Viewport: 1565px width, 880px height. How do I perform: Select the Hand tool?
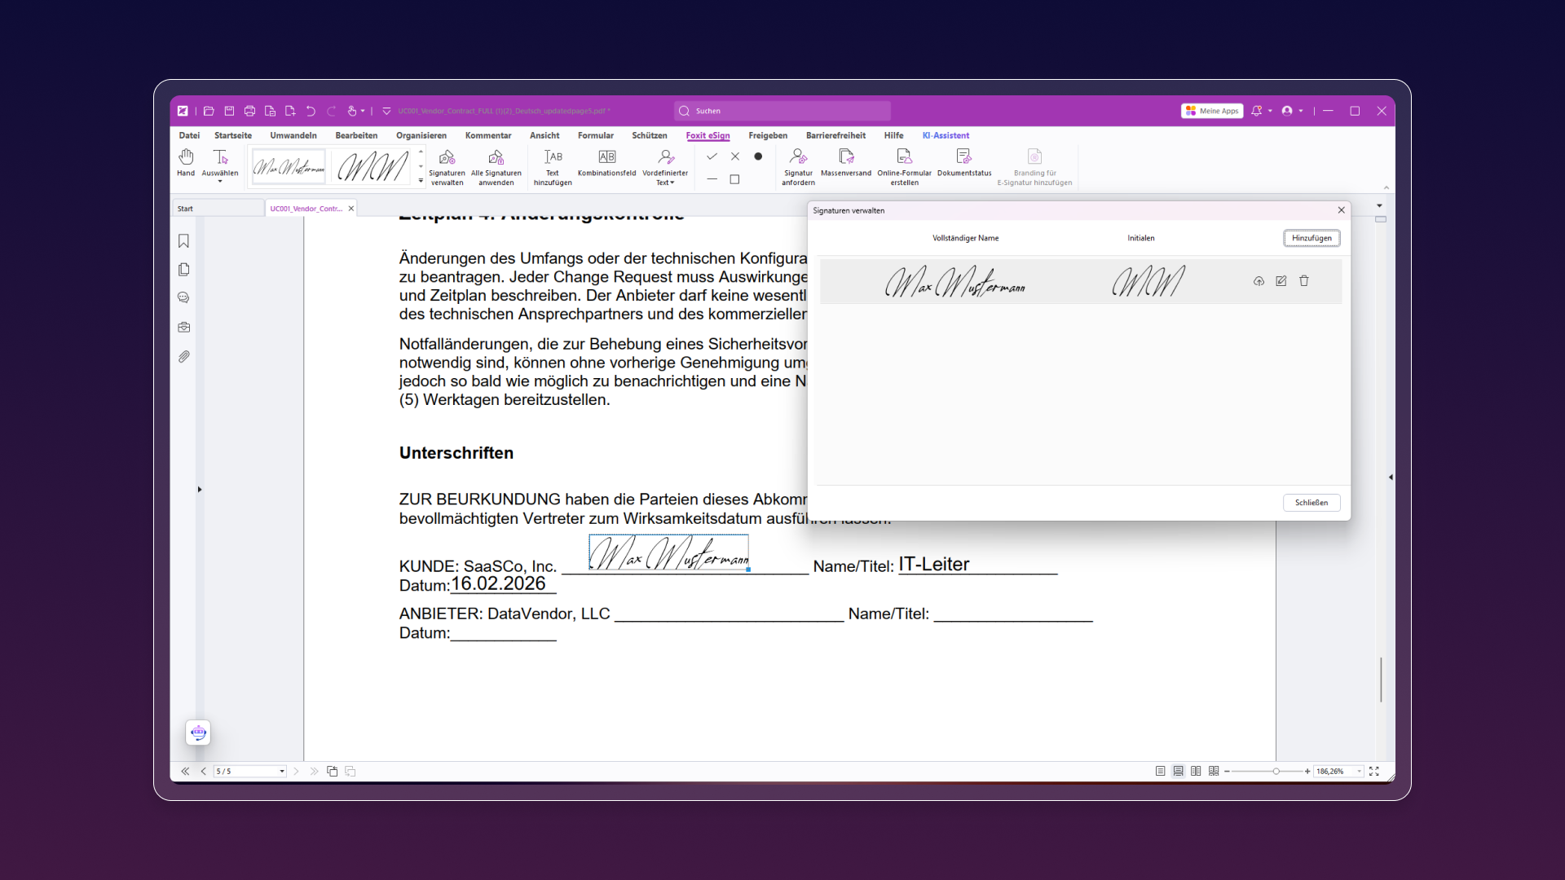click(x=186, y=161)
